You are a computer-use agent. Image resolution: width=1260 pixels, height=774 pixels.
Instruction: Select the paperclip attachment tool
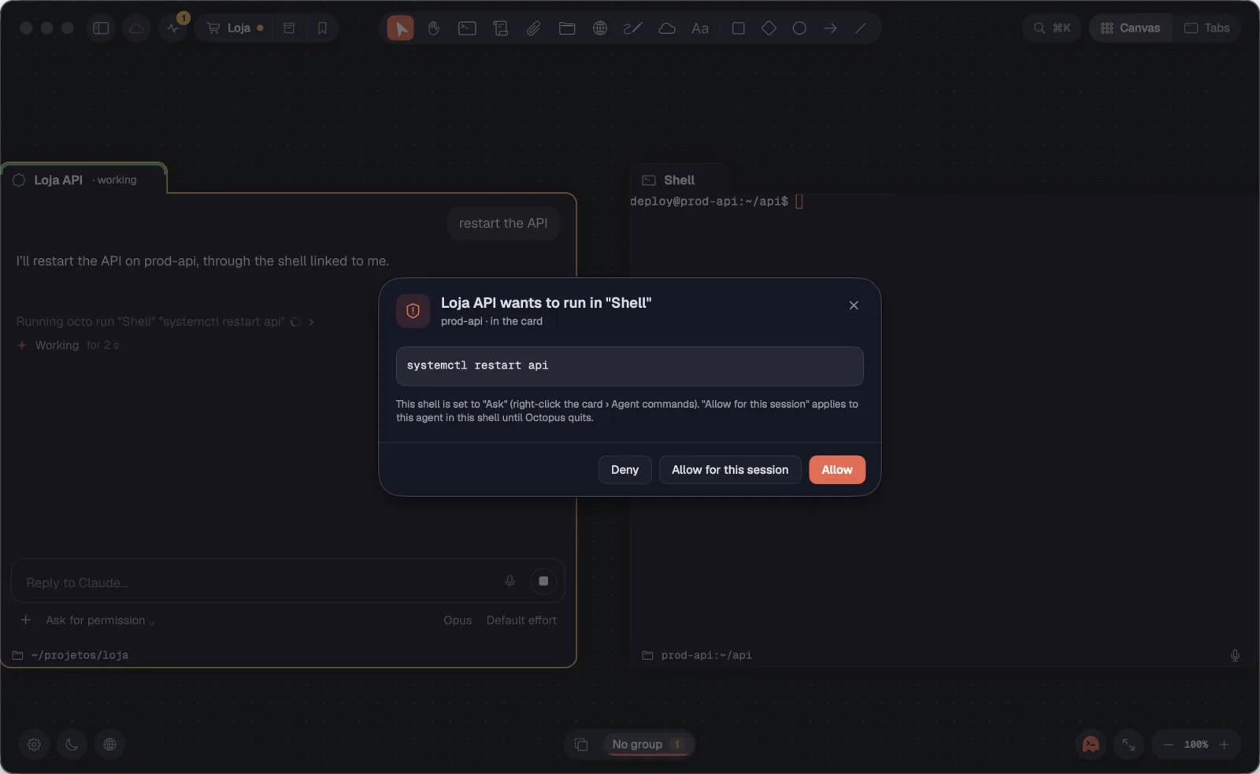coord(533,28)
